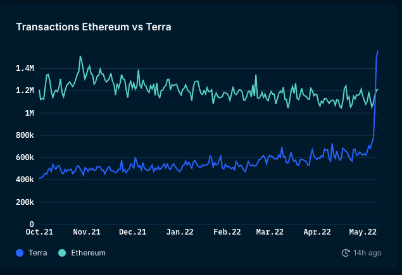Image resolution: width=402 pixels, height=275 pixels.
Task: Click the 200k y-axis label
Action: coord(25,202)
